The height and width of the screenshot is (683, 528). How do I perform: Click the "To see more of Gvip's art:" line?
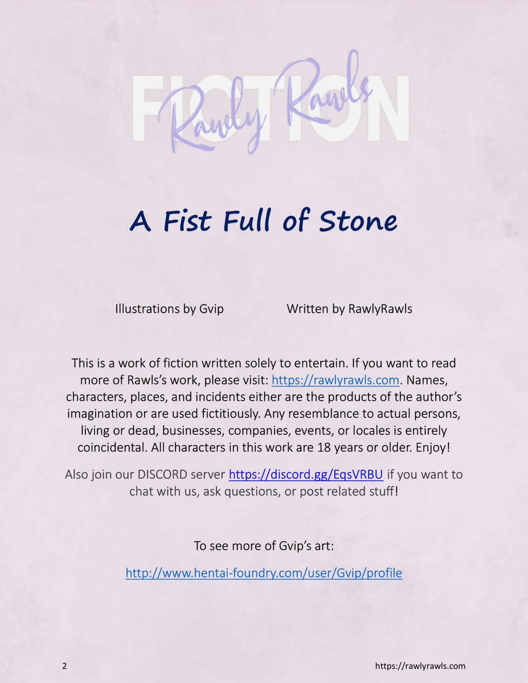pos(264,546)
